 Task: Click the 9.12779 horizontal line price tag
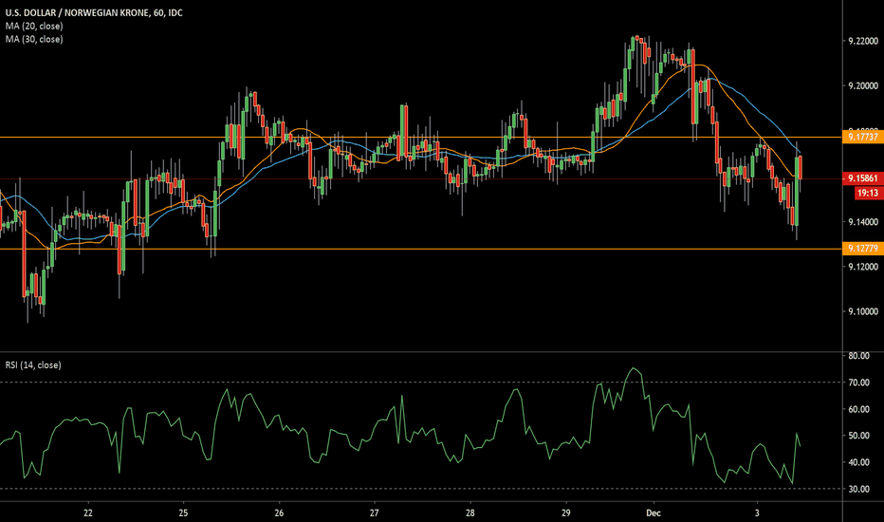click(x=862, y=249)
